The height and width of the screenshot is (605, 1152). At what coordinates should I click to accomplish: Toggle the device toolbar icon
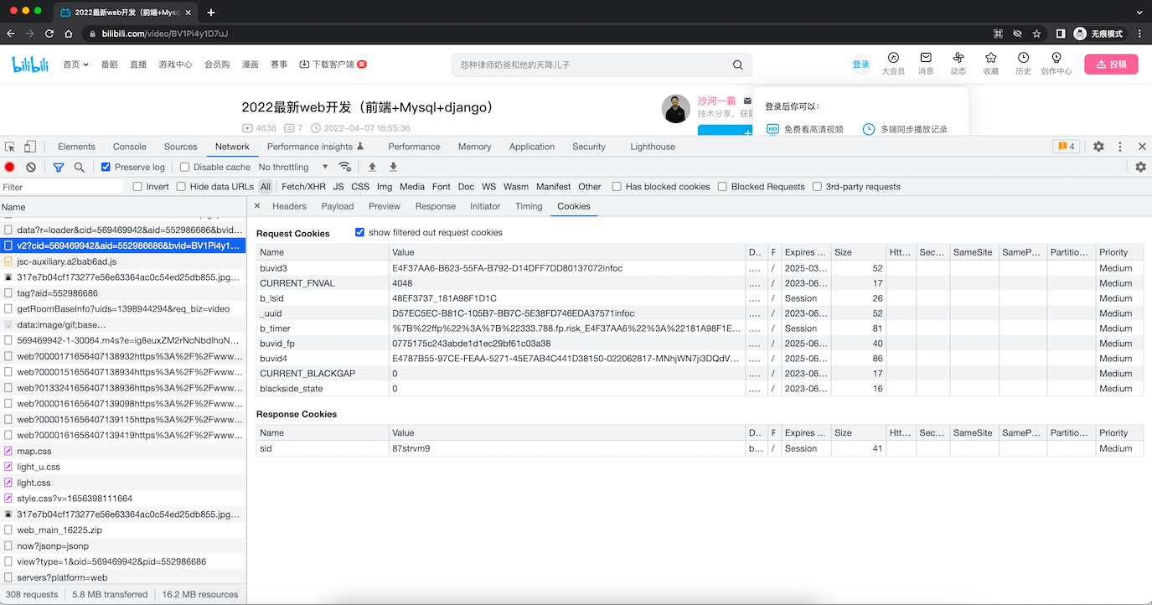(30, 147)
